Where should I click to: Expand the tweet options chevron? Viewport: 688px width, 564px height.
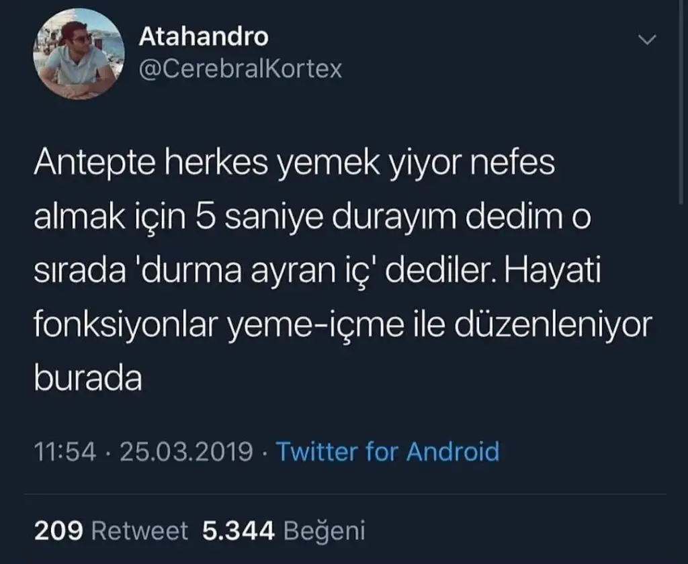coord(647,40)
